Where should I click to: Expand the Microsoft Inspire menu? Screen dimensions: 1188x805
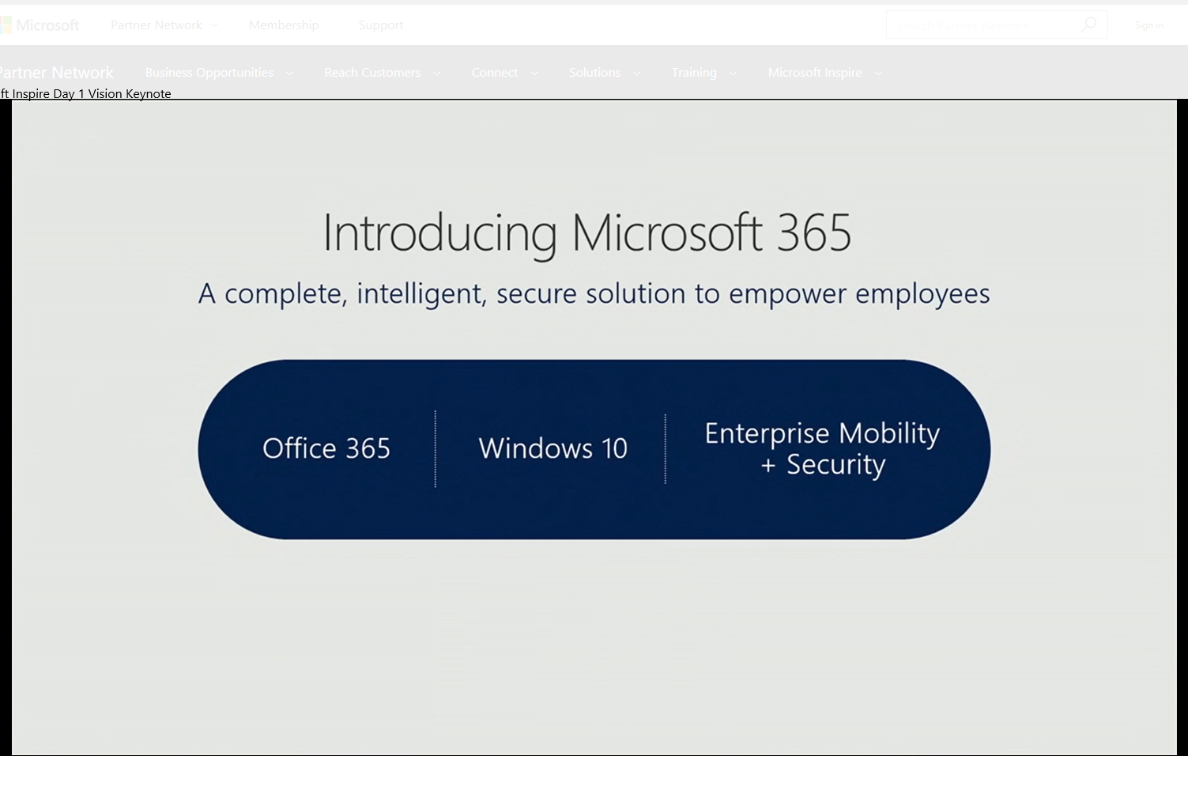tap(824, 73)
